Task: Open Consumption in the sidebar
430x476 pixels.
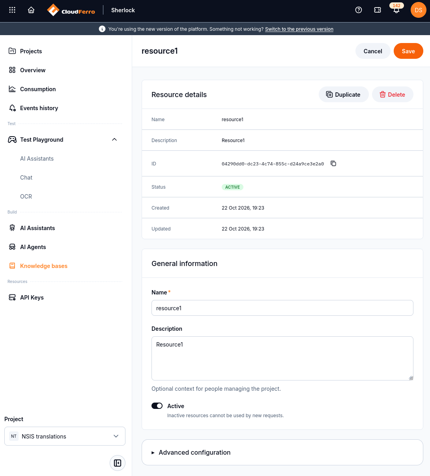Action: point(38,89)
